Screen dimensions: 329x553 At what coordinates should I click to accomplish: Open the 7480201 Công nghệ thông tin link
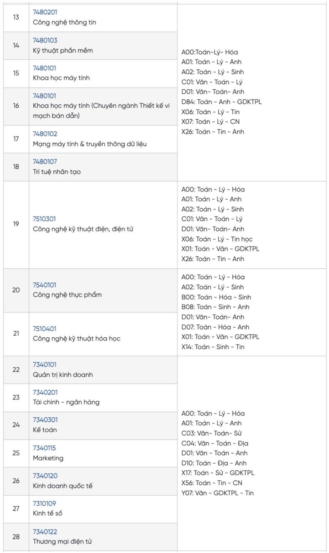[45, 12]
